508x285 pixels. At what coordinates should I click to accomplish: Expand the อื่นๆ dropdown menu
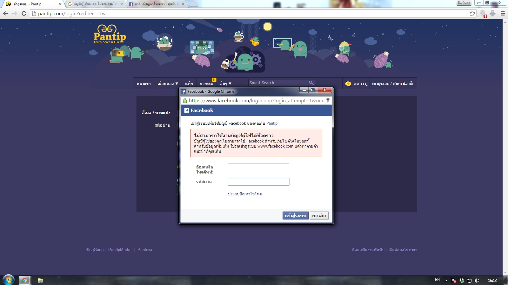click(226, 83)
